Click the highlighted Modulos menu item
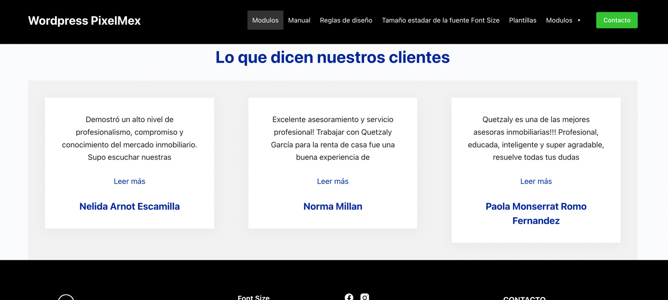 [265, 20]
